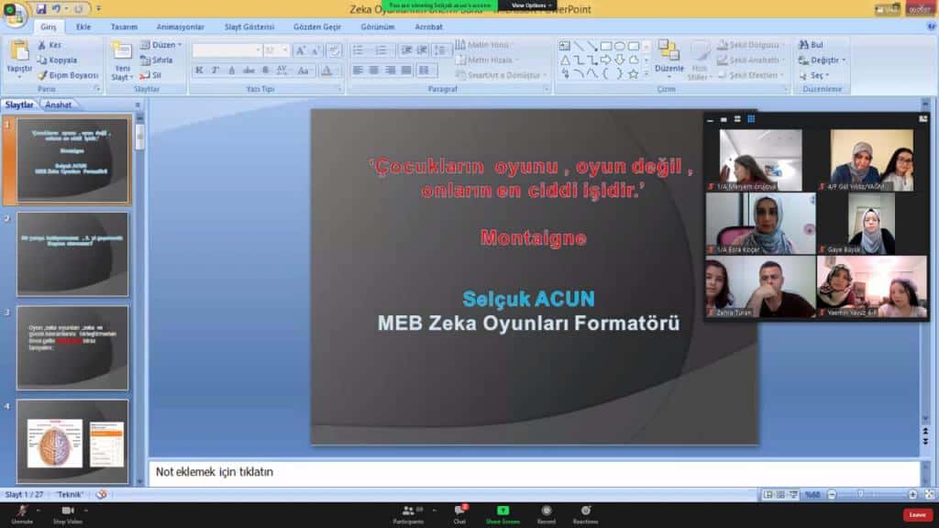Open the Metin Yönü dropdown
Image resolution: width=939 pixels, height=528 pixels.
click(484, 45)
